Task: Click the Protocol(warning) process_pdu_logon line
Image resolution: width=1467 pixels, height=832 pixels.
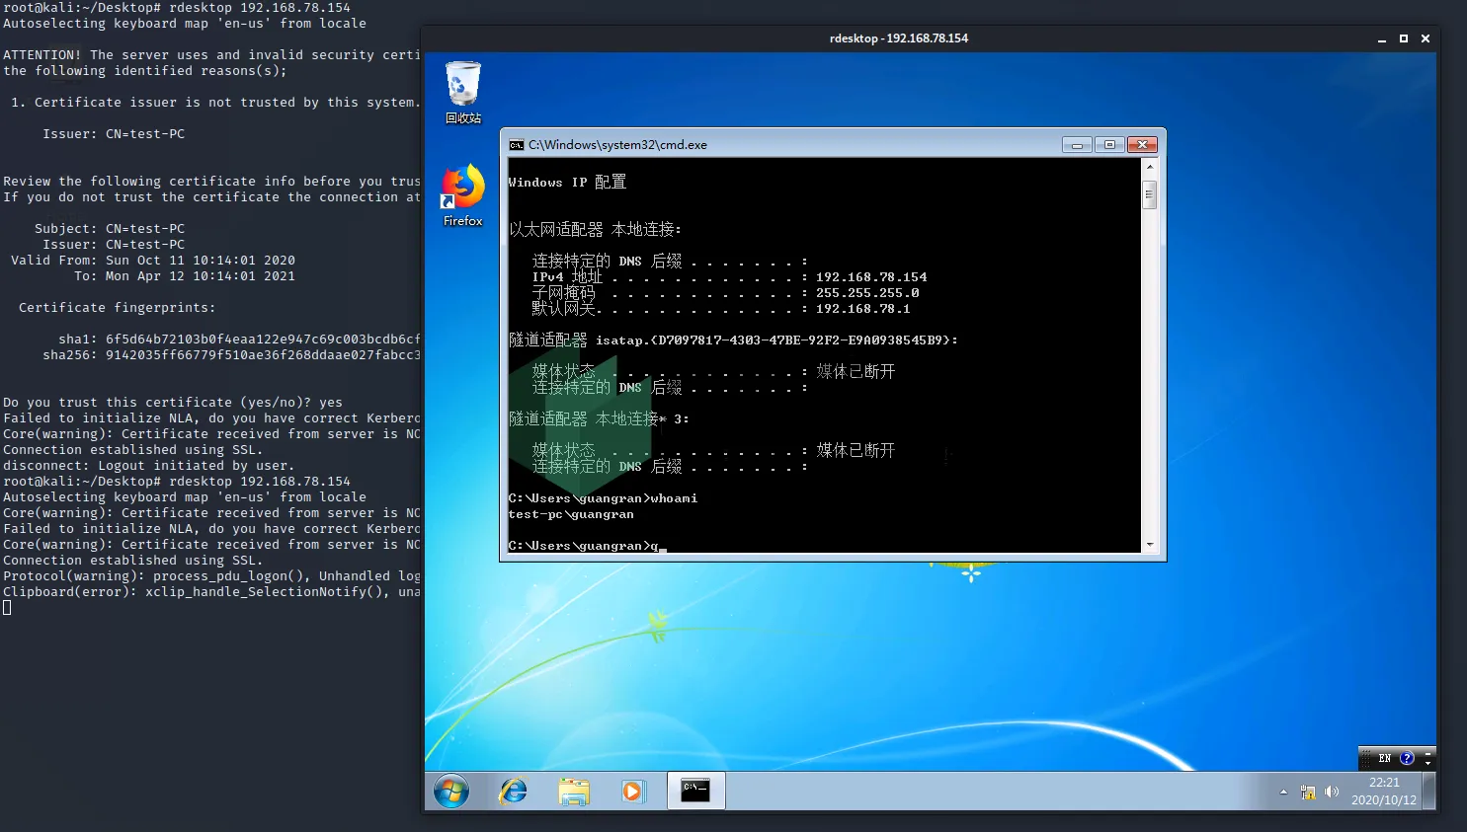Action: point(211,576)
